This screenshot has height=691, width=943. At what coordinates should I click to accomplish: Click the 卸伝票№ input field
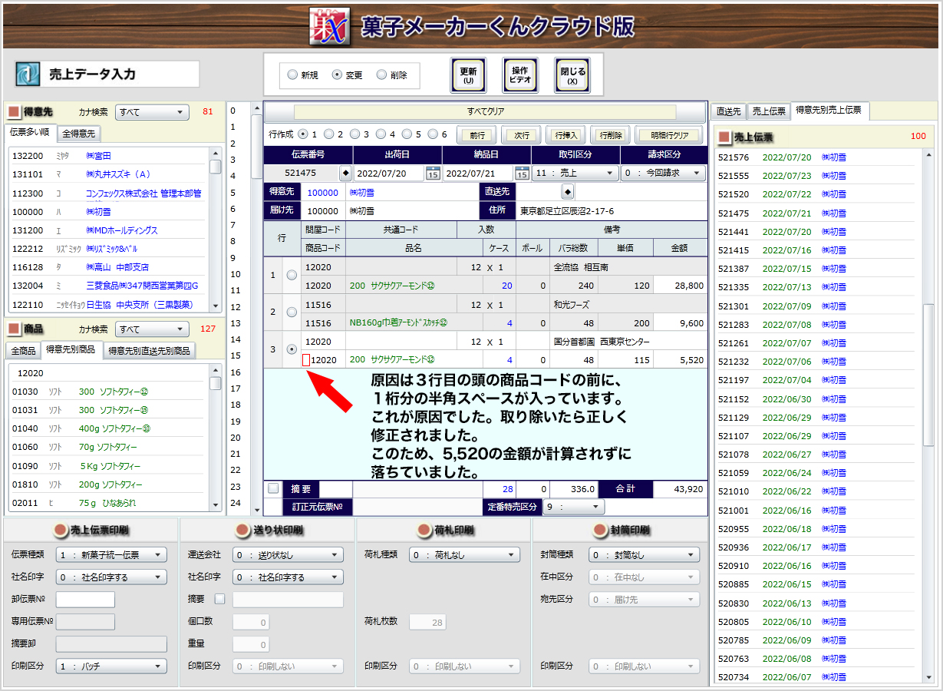85,600
